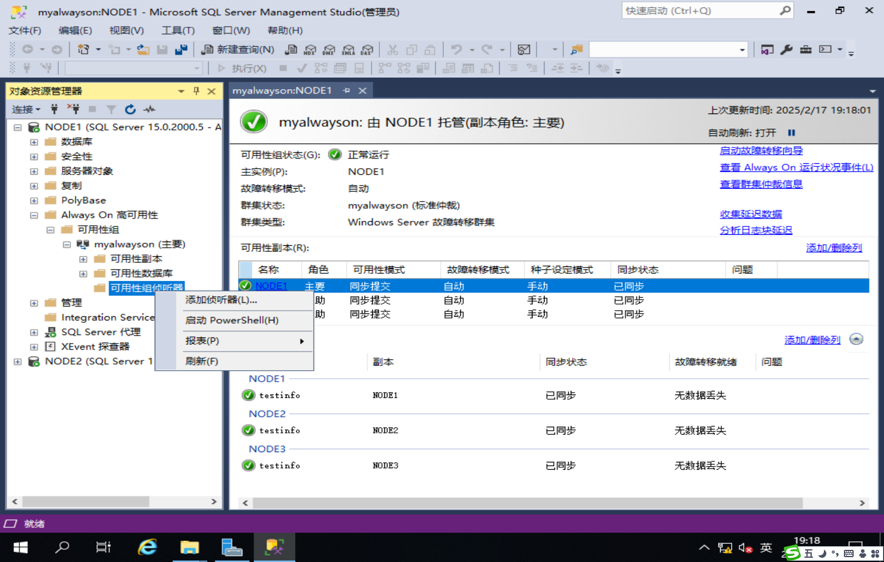Image resolution: width=884 pixels, height=562 pixels.
Task: Collapse the group-by section with round arrow
Action: pyautogui.click(x=856, y=339)
